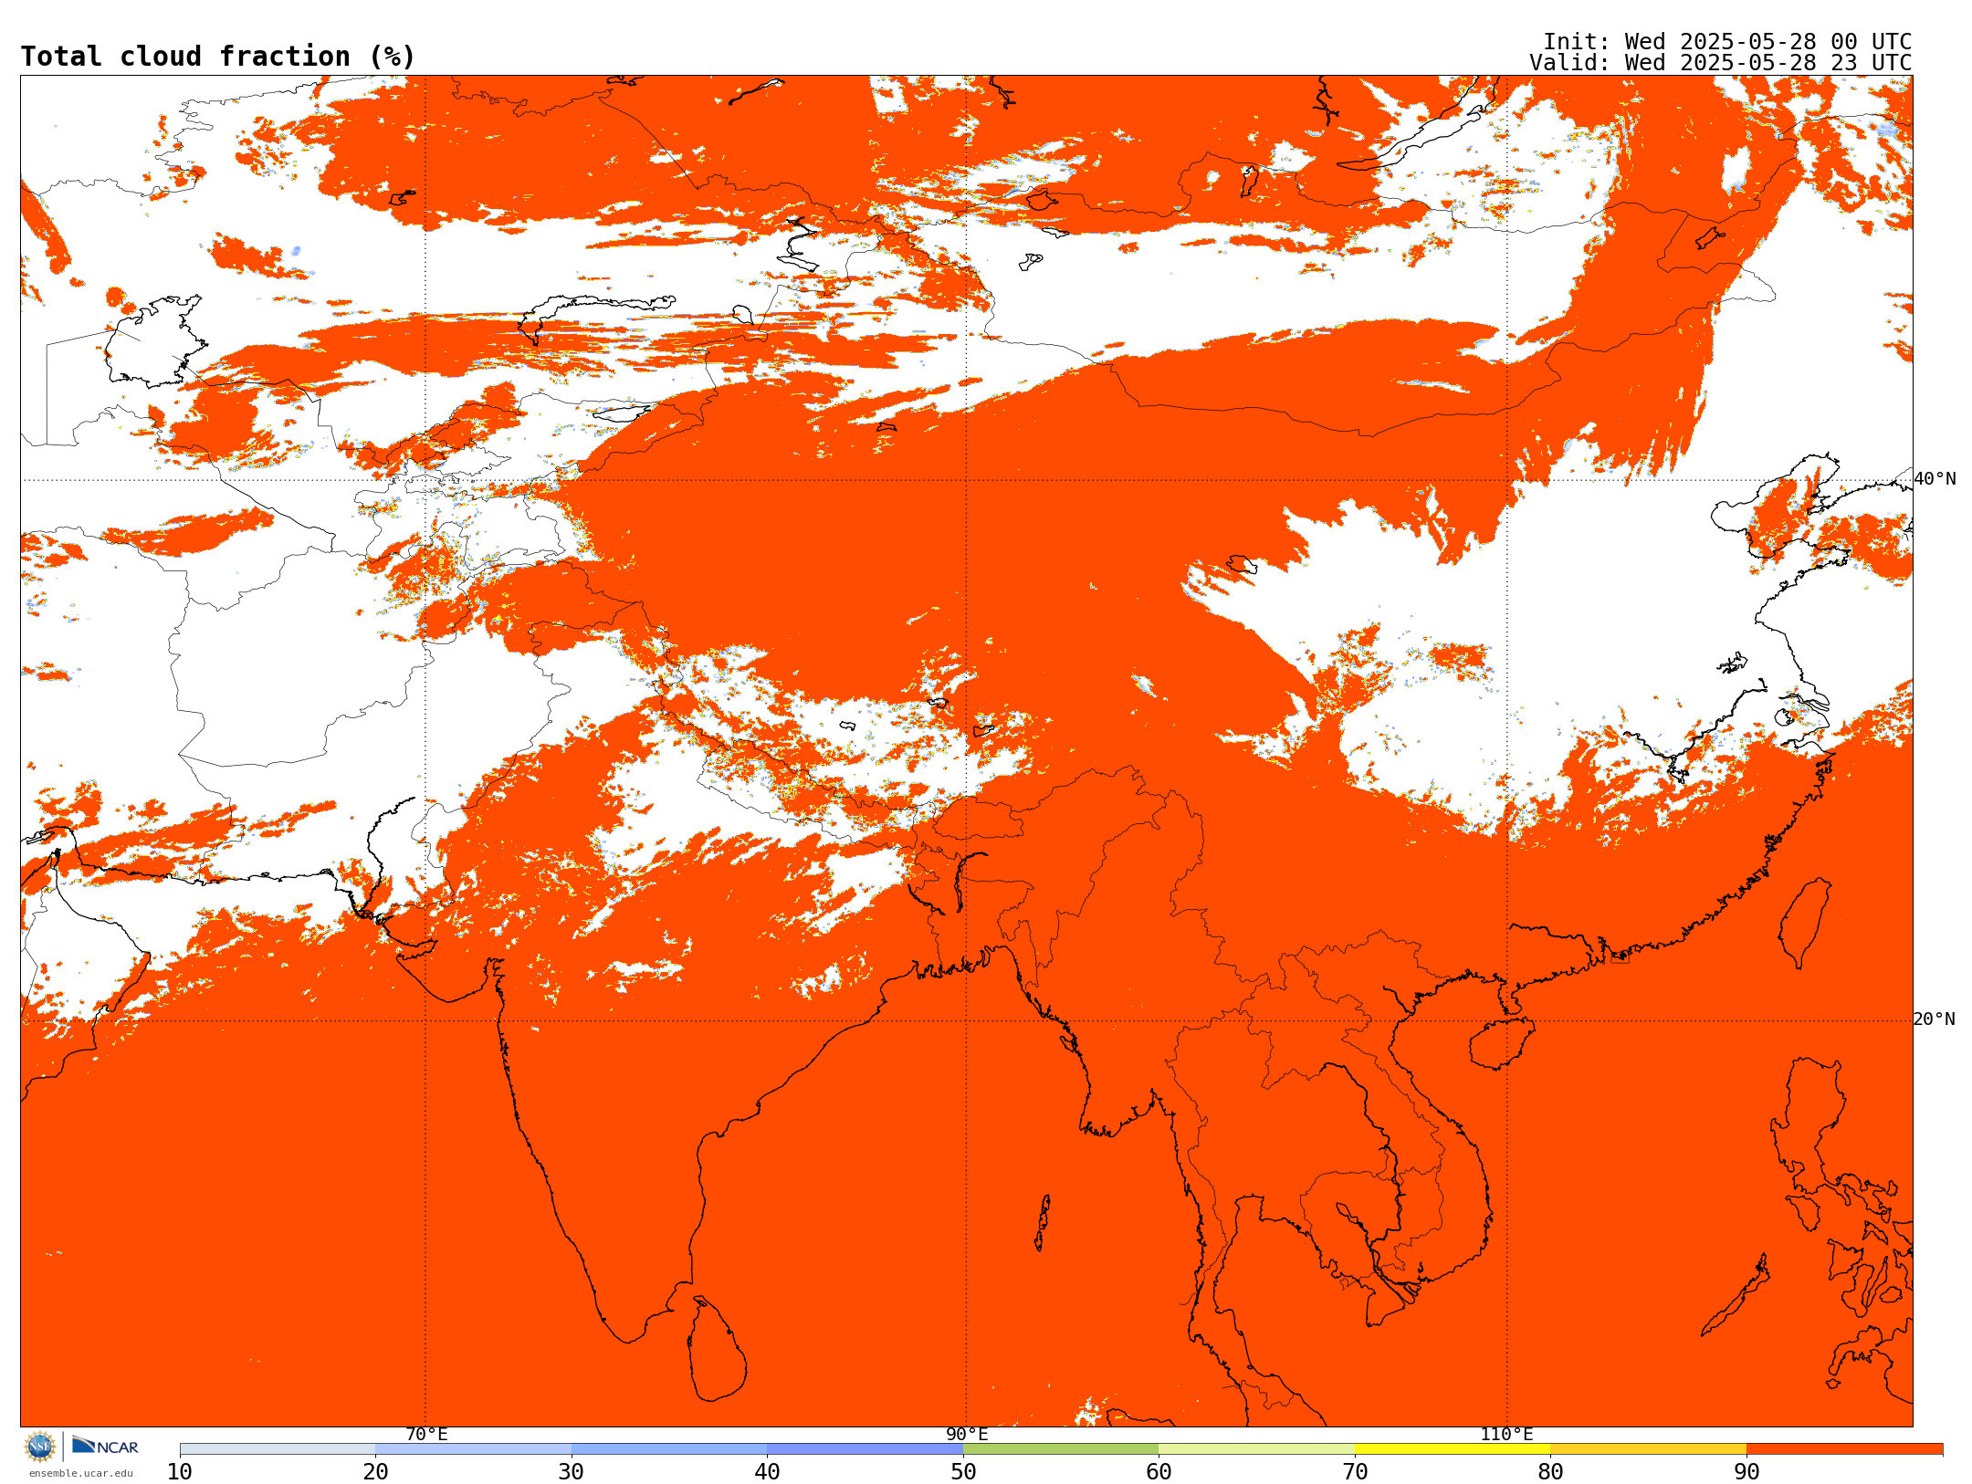1972x1484 pixels.
Task: Click the pale yellow-green 60-70 colorbar segment
Action: coord(1256,1449)
